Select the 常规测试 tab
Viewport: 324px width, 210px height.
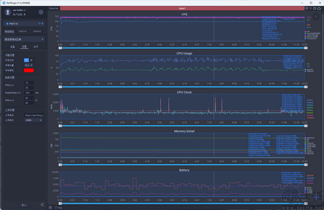[10, 31]
